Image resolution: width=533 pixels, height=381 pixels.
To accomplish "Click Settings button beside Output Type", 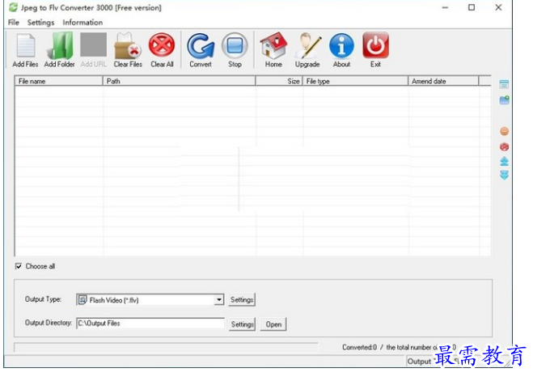I will pyautogui.click(x=242, y=300).
